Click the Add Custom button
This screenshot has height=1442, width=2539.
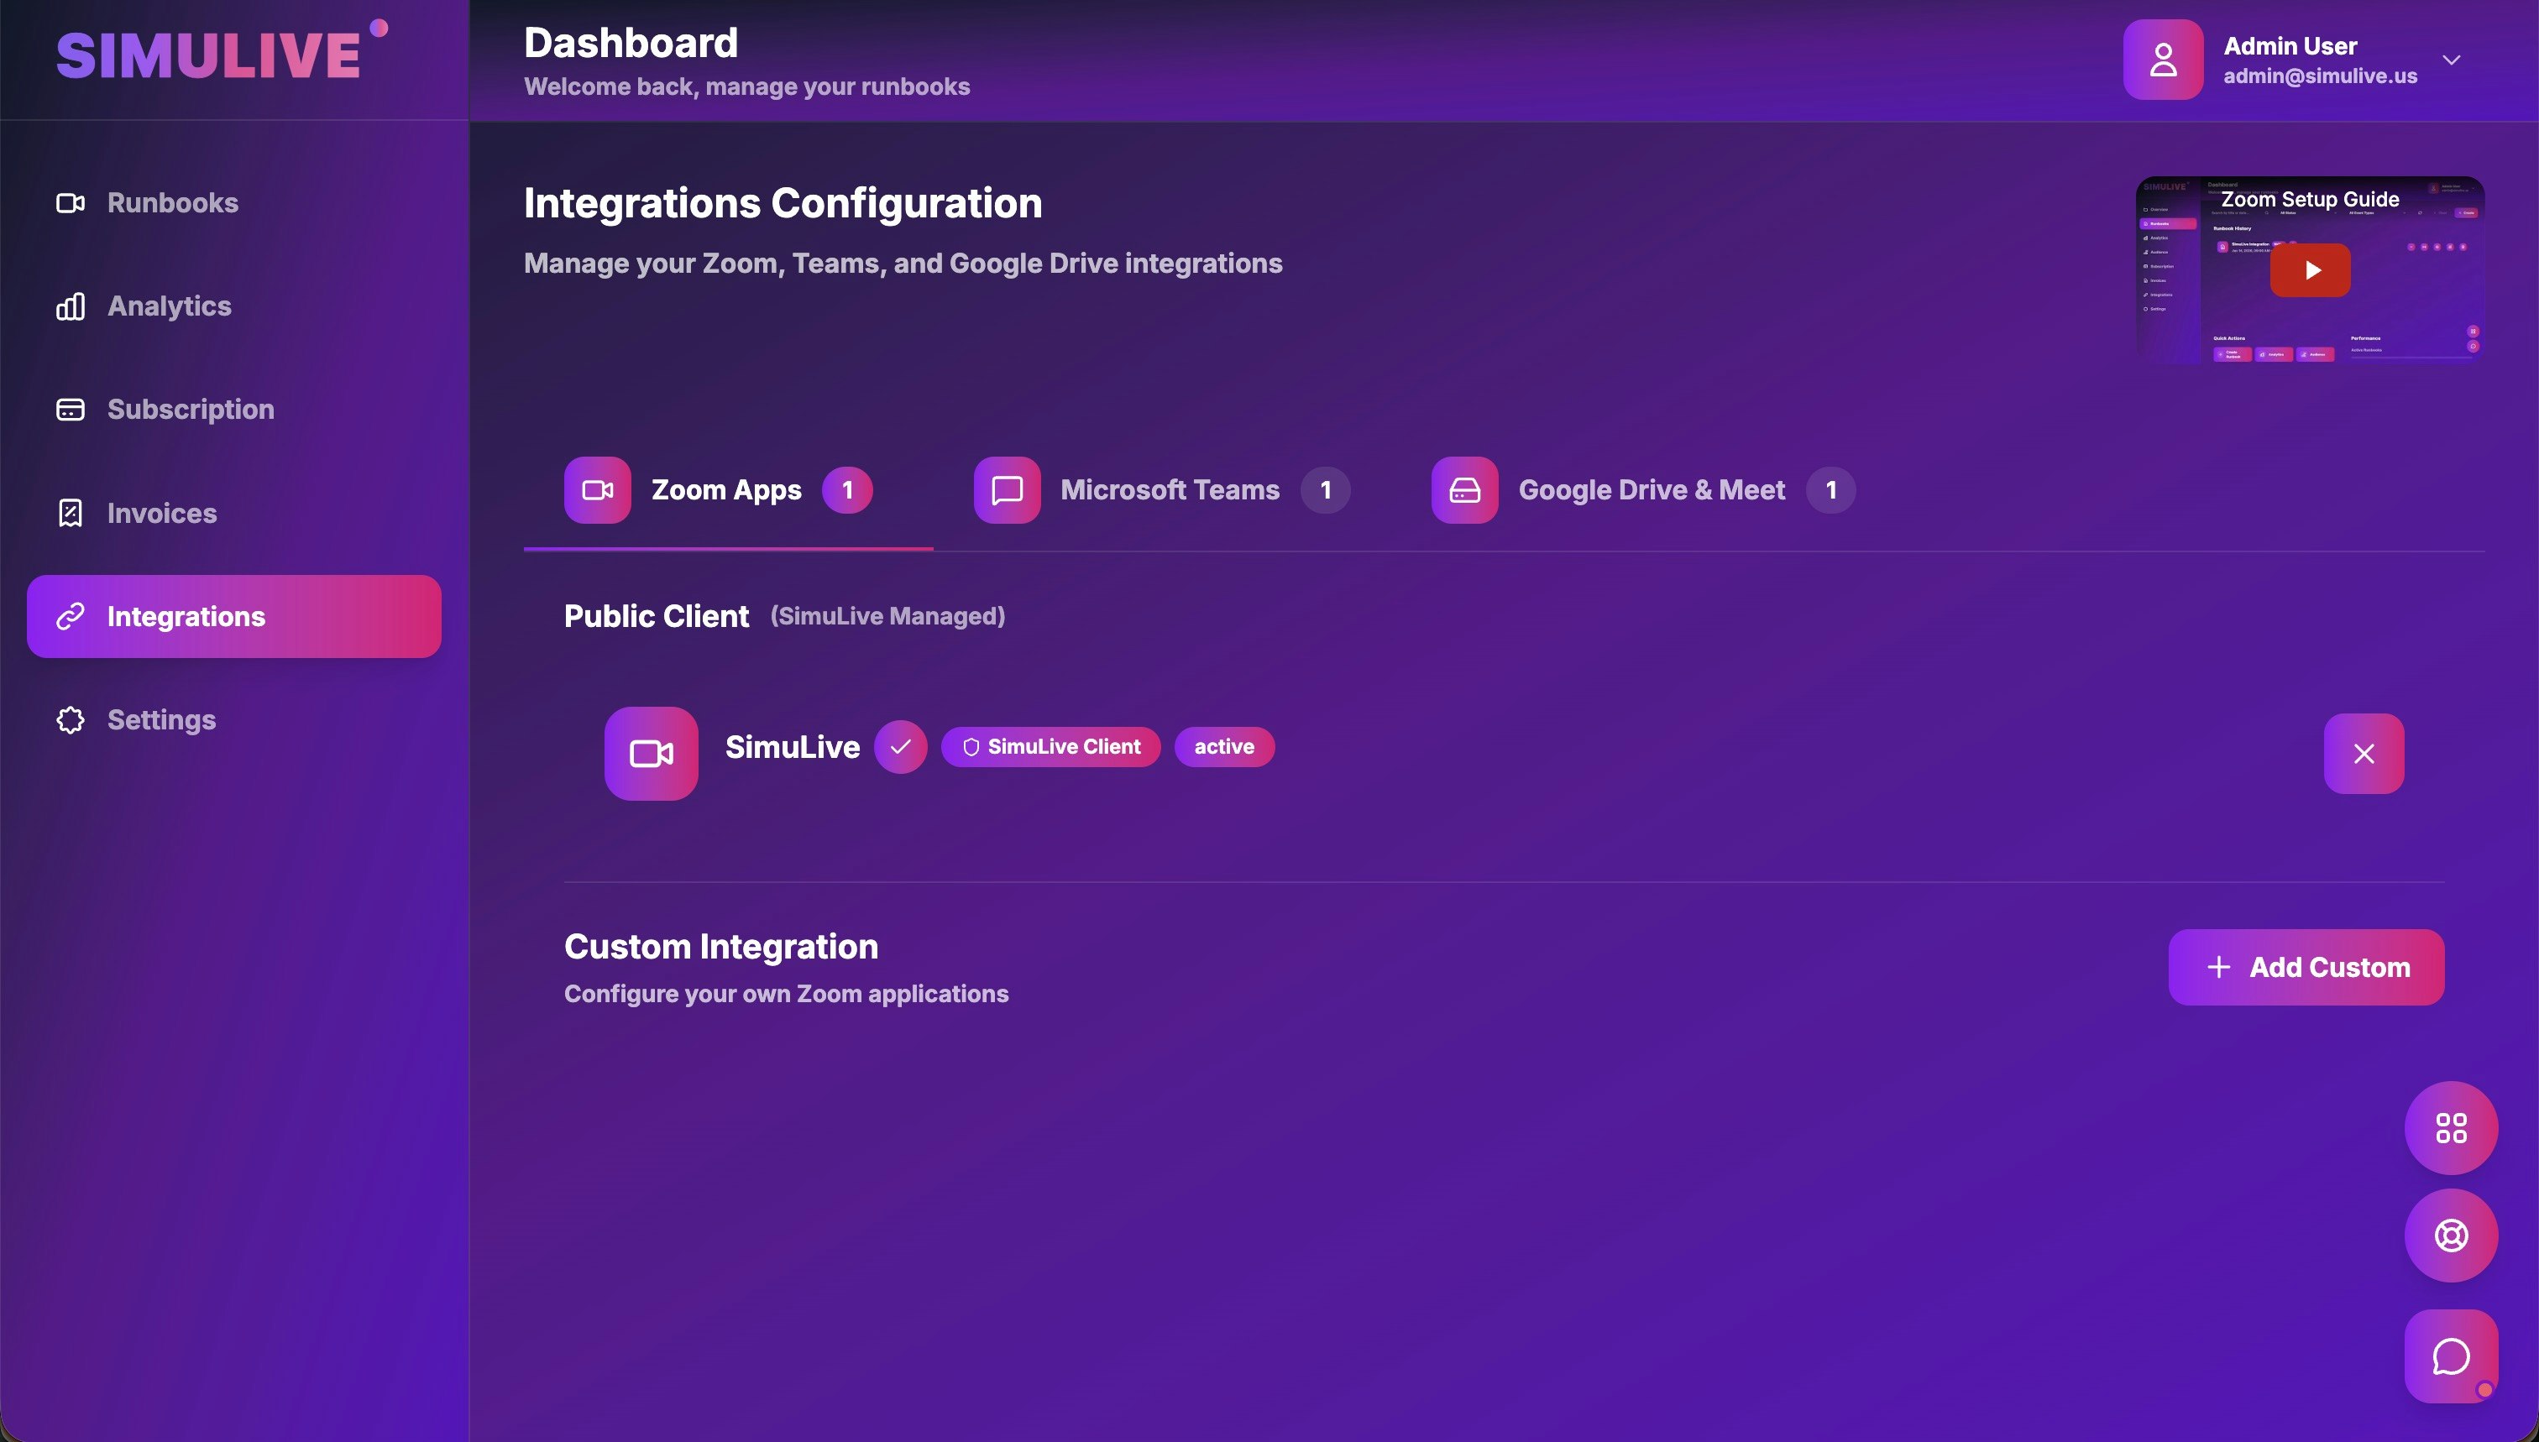[x=2306, y=967]
